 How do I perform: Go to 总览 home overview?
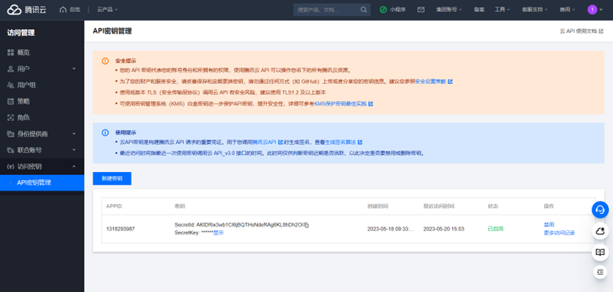[x=70, y=9]
